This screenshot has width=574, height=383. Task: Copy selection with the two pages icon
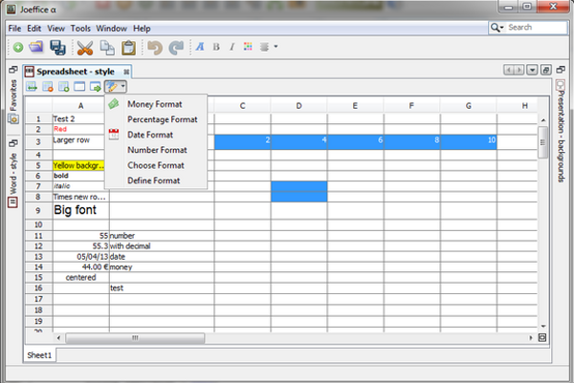(x=107, y=48)
